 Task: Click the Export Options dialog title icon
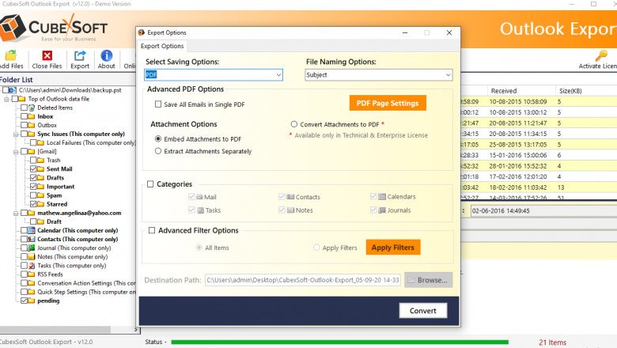(142, 32)
